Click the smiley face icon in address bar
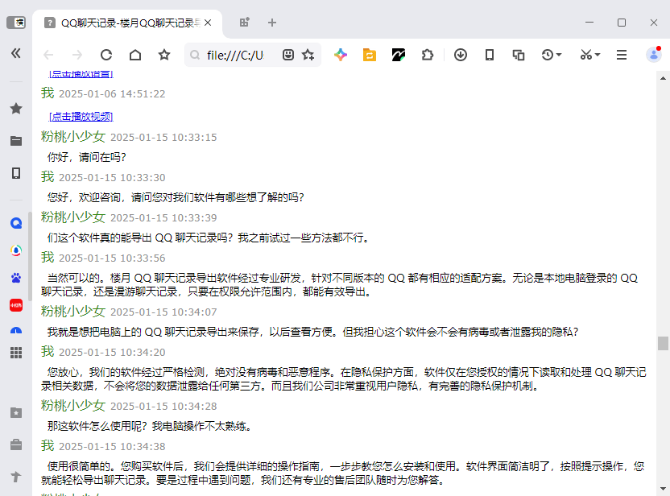 288,55
